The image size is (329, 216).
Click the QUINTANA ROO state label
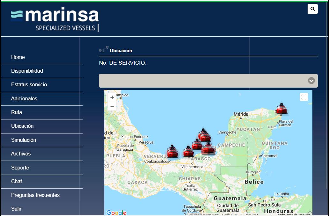pos(274,145)
